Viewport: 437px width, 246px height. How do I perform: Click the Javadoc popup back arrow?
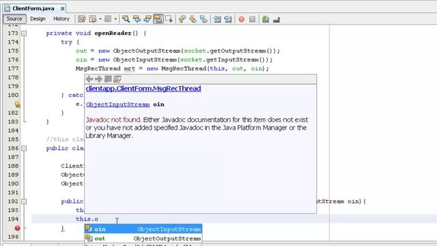89,79
